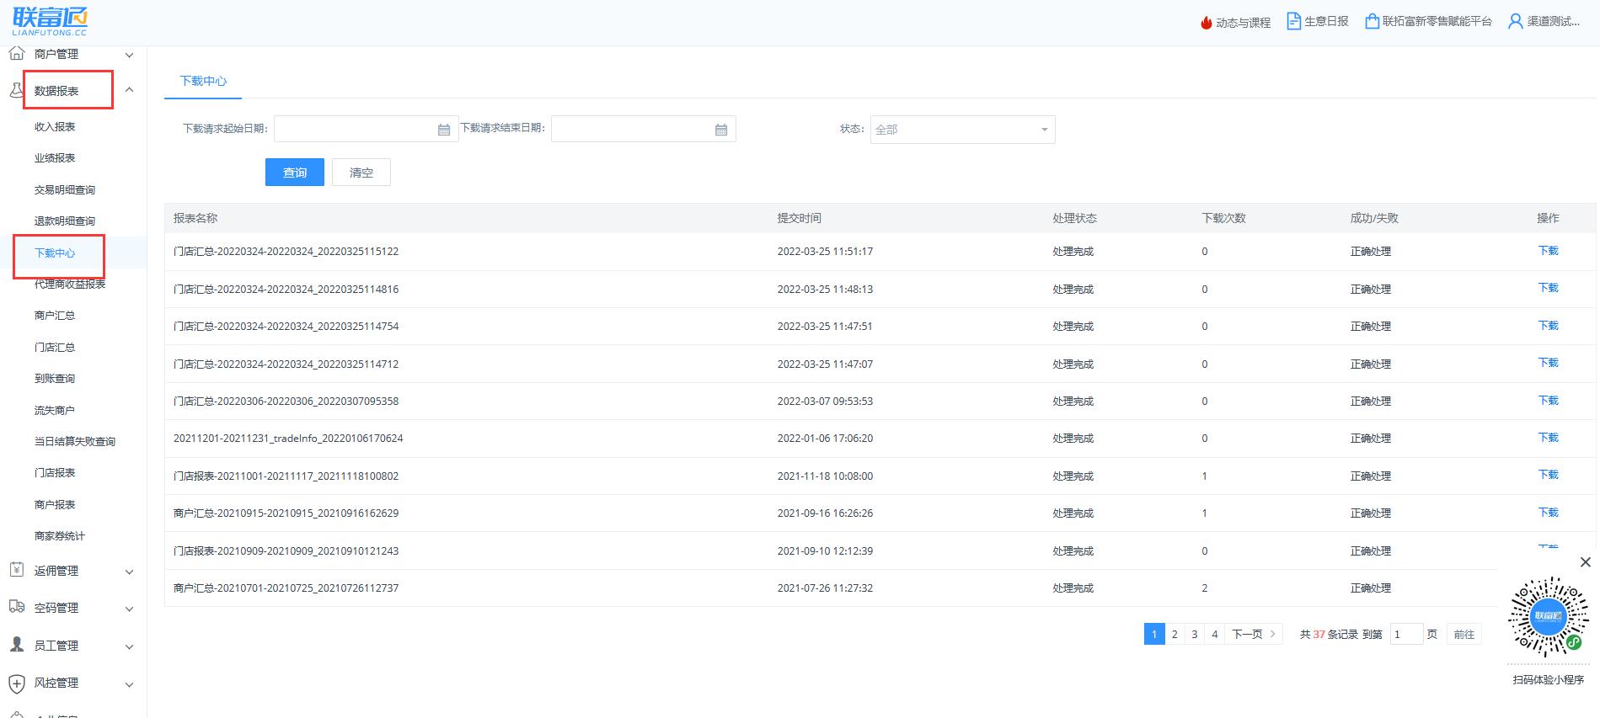Select the 下载中心 tab

point(203,81)
